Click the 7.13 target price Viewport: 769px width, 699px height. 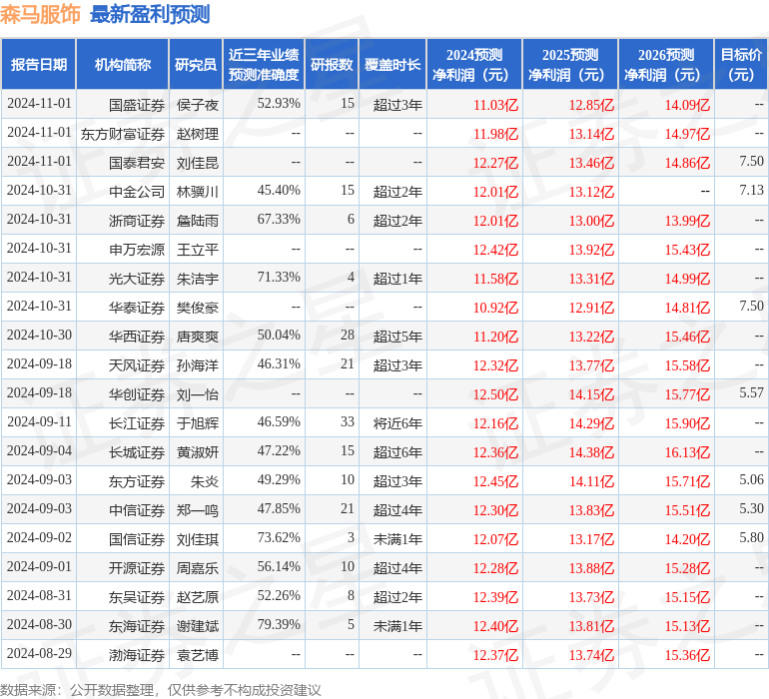(x=751, y=190)
